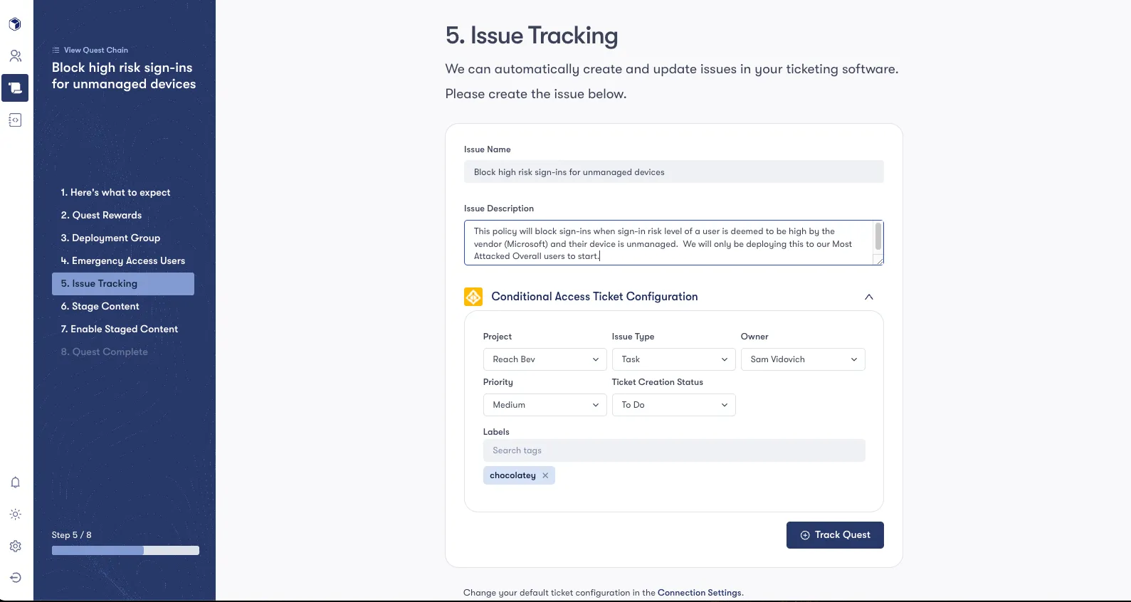
Task: Open the Connection Settings link
Action: point(699,593)
